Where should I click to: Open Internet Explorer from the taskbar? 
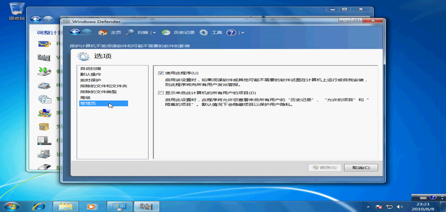[39, 206]
